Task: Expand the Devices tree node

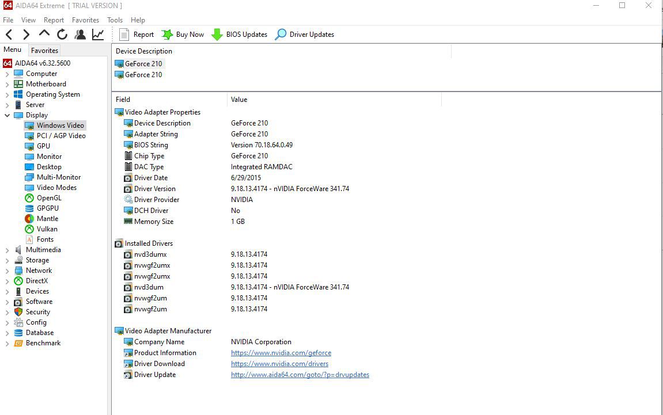Action: [x=7, y=292]
